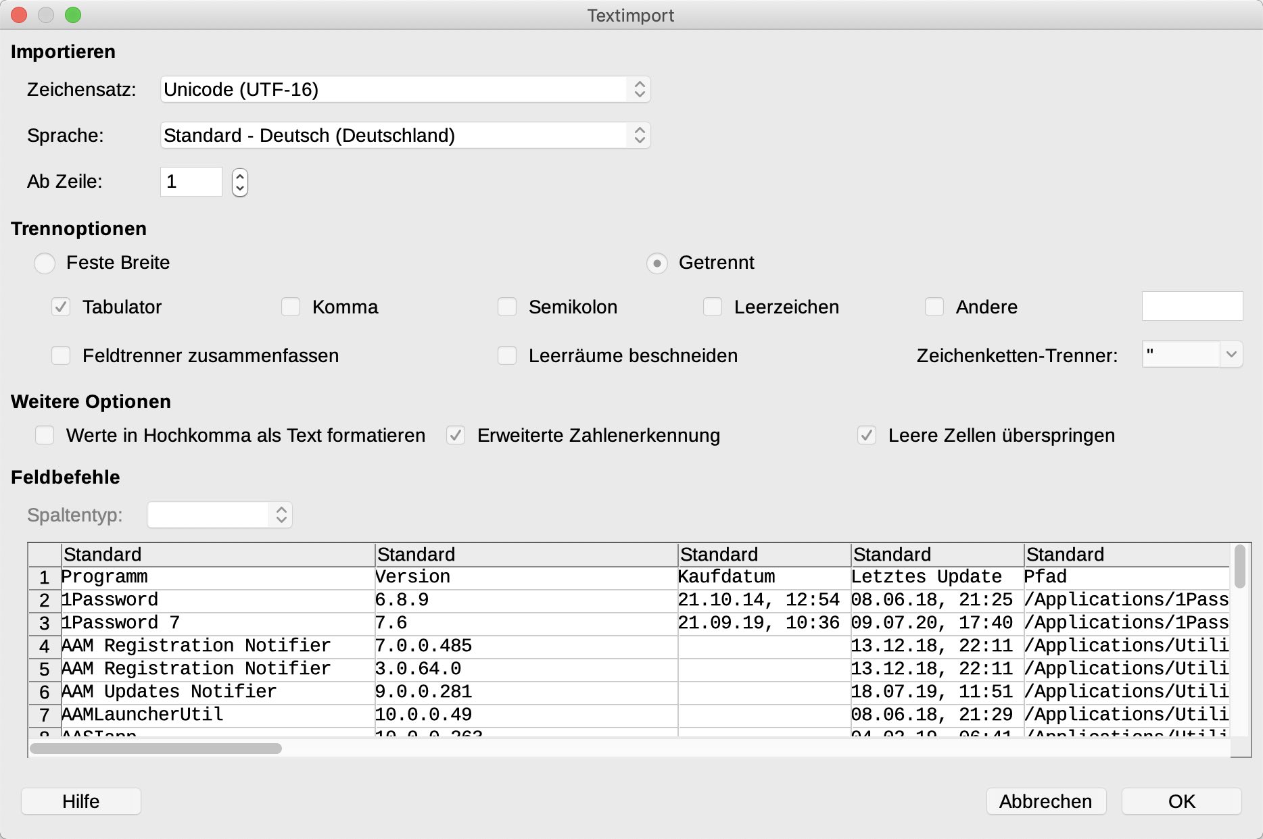Open the Zeichensatz dropdown
Viewport: 1263px width, 839px height.
click(x=406, y=89)
